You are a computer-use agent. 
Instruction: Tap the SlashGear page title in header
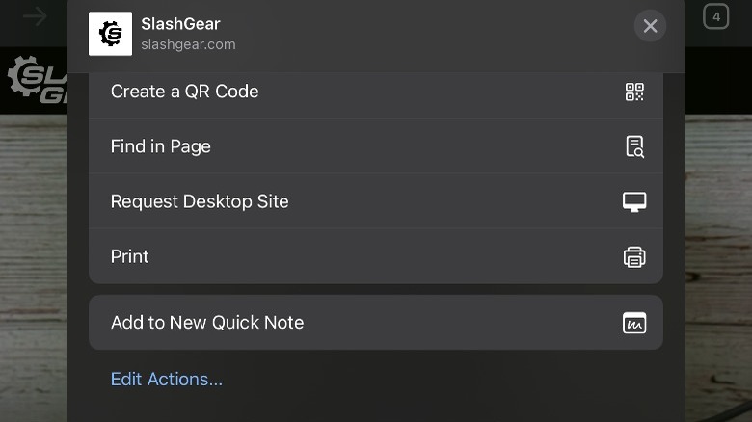(x=180, y=24)
